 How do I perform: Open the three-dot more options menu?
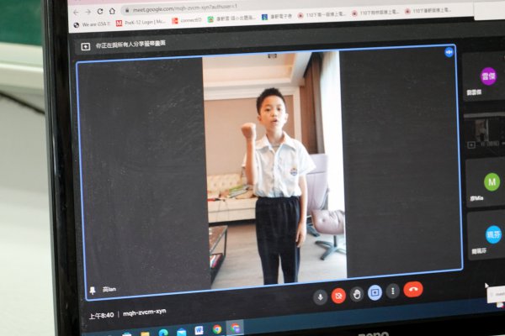[392, 291]
